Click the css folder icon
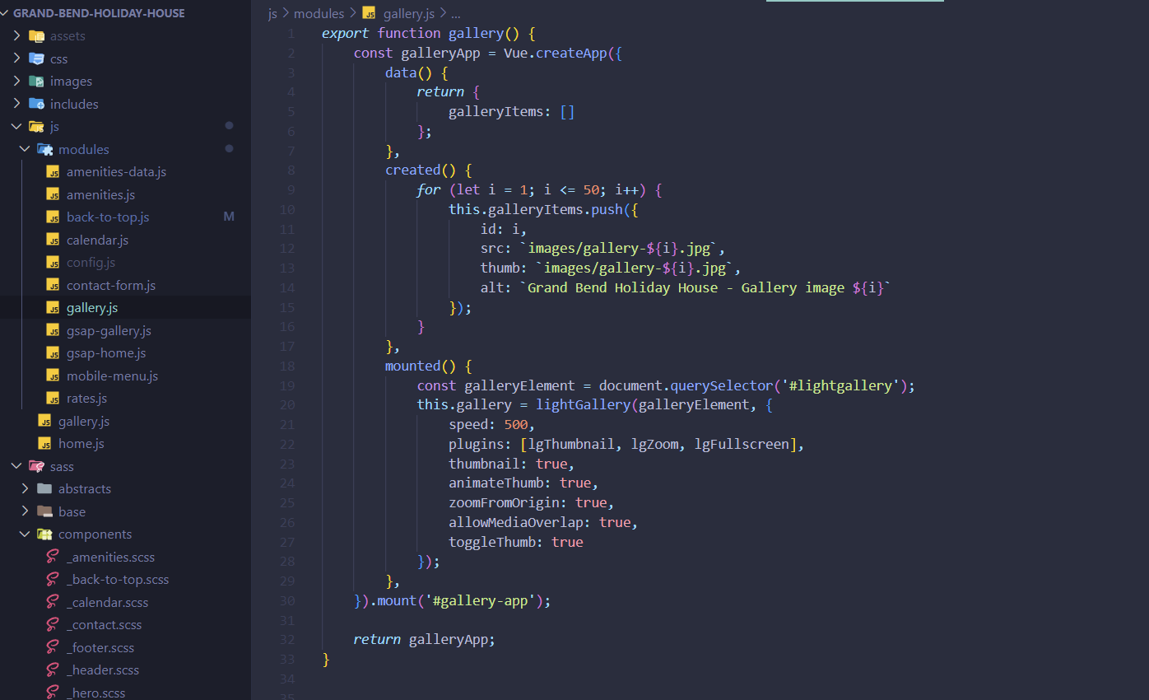1149x700 pixels. [x=36, y=58]
